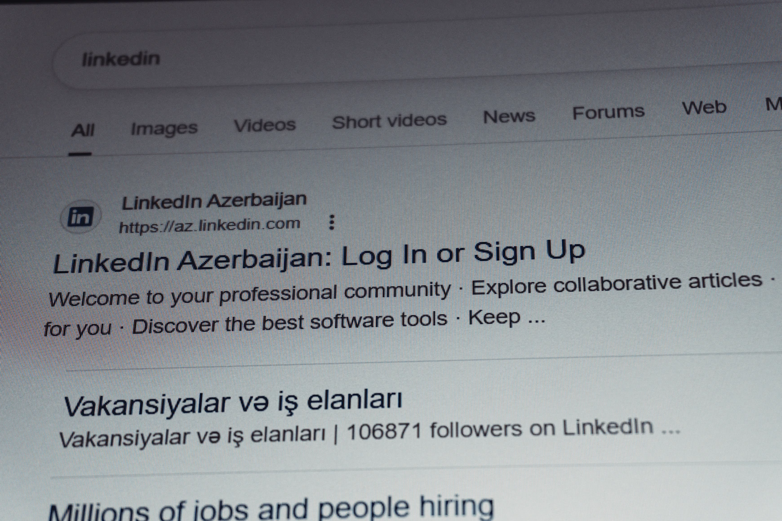The height and width of the screenshot is (521, 782).
Task: Click the partially visible tab after Web
Action: coord(773,104)
